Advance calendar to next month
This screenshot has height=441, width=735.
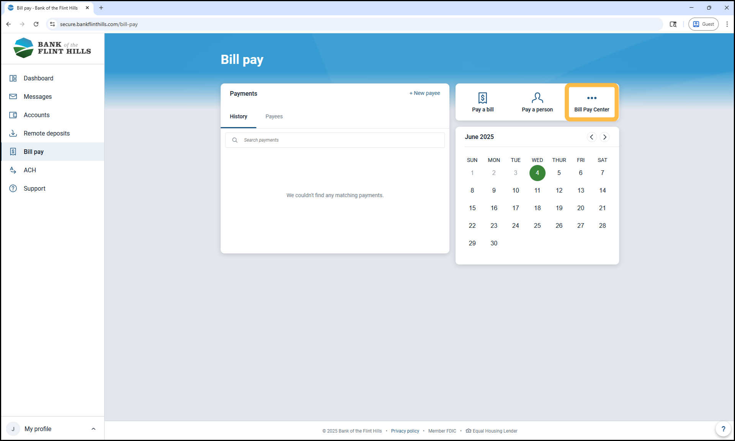pos(604,137)
